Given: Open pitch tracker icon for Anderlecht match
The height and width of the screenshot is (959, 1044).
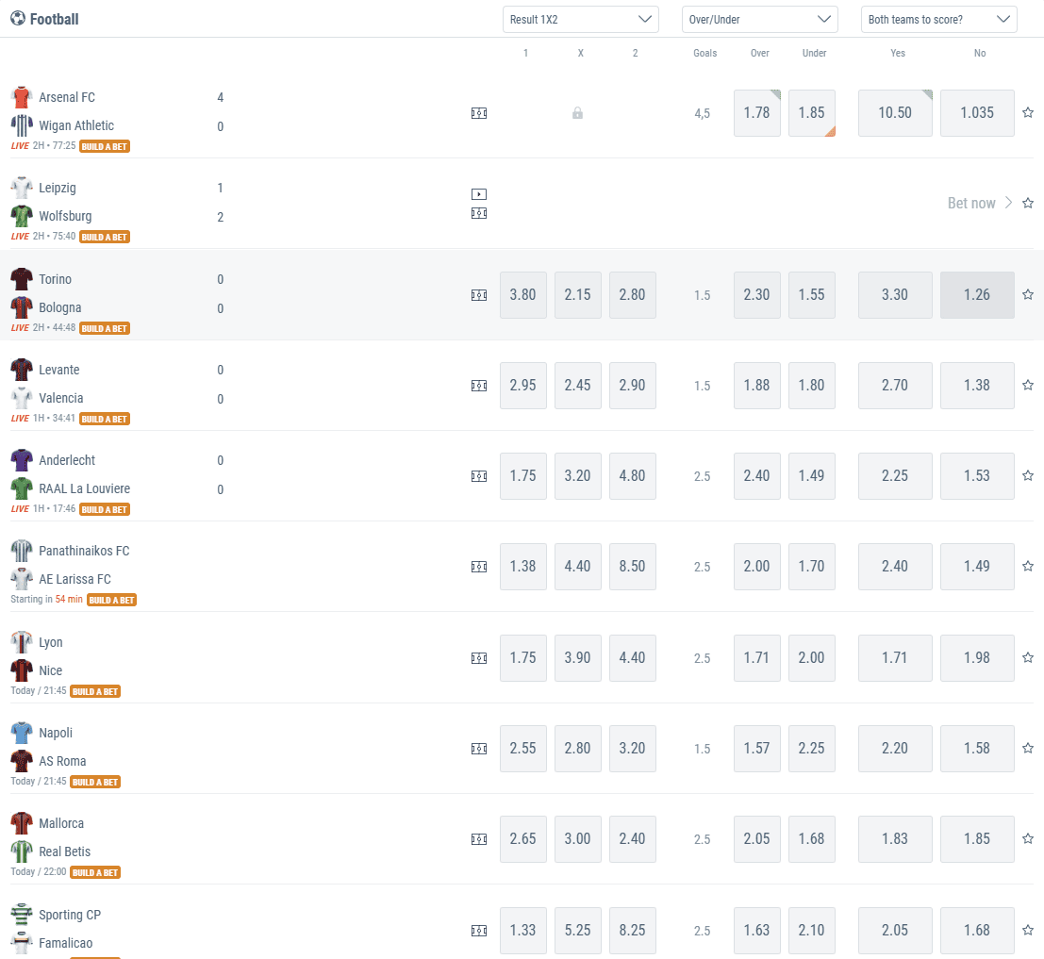Looking at the screenshot, I should [x=479, y=476].
